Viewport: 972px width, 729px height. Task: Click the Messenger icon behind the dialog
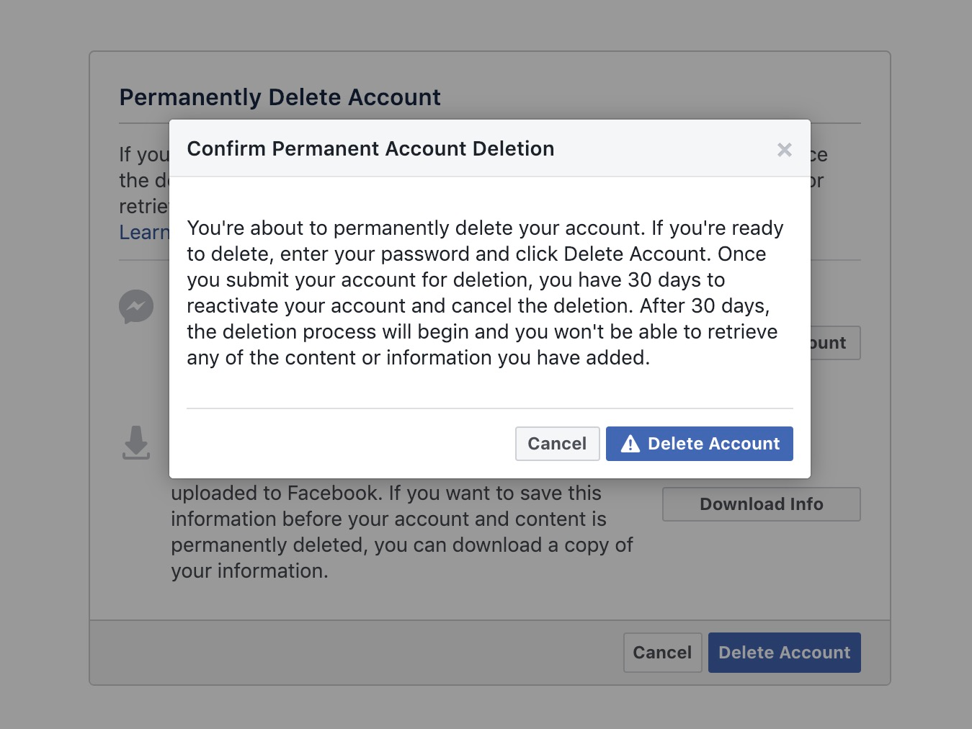pos(136,307)
